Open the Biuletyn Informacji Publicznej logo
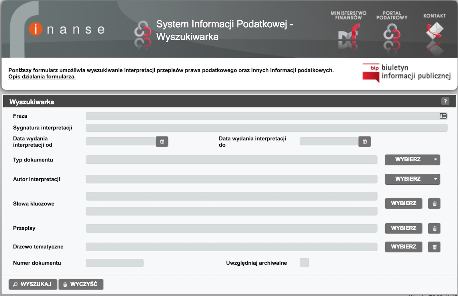 click(x=406, y=73)
